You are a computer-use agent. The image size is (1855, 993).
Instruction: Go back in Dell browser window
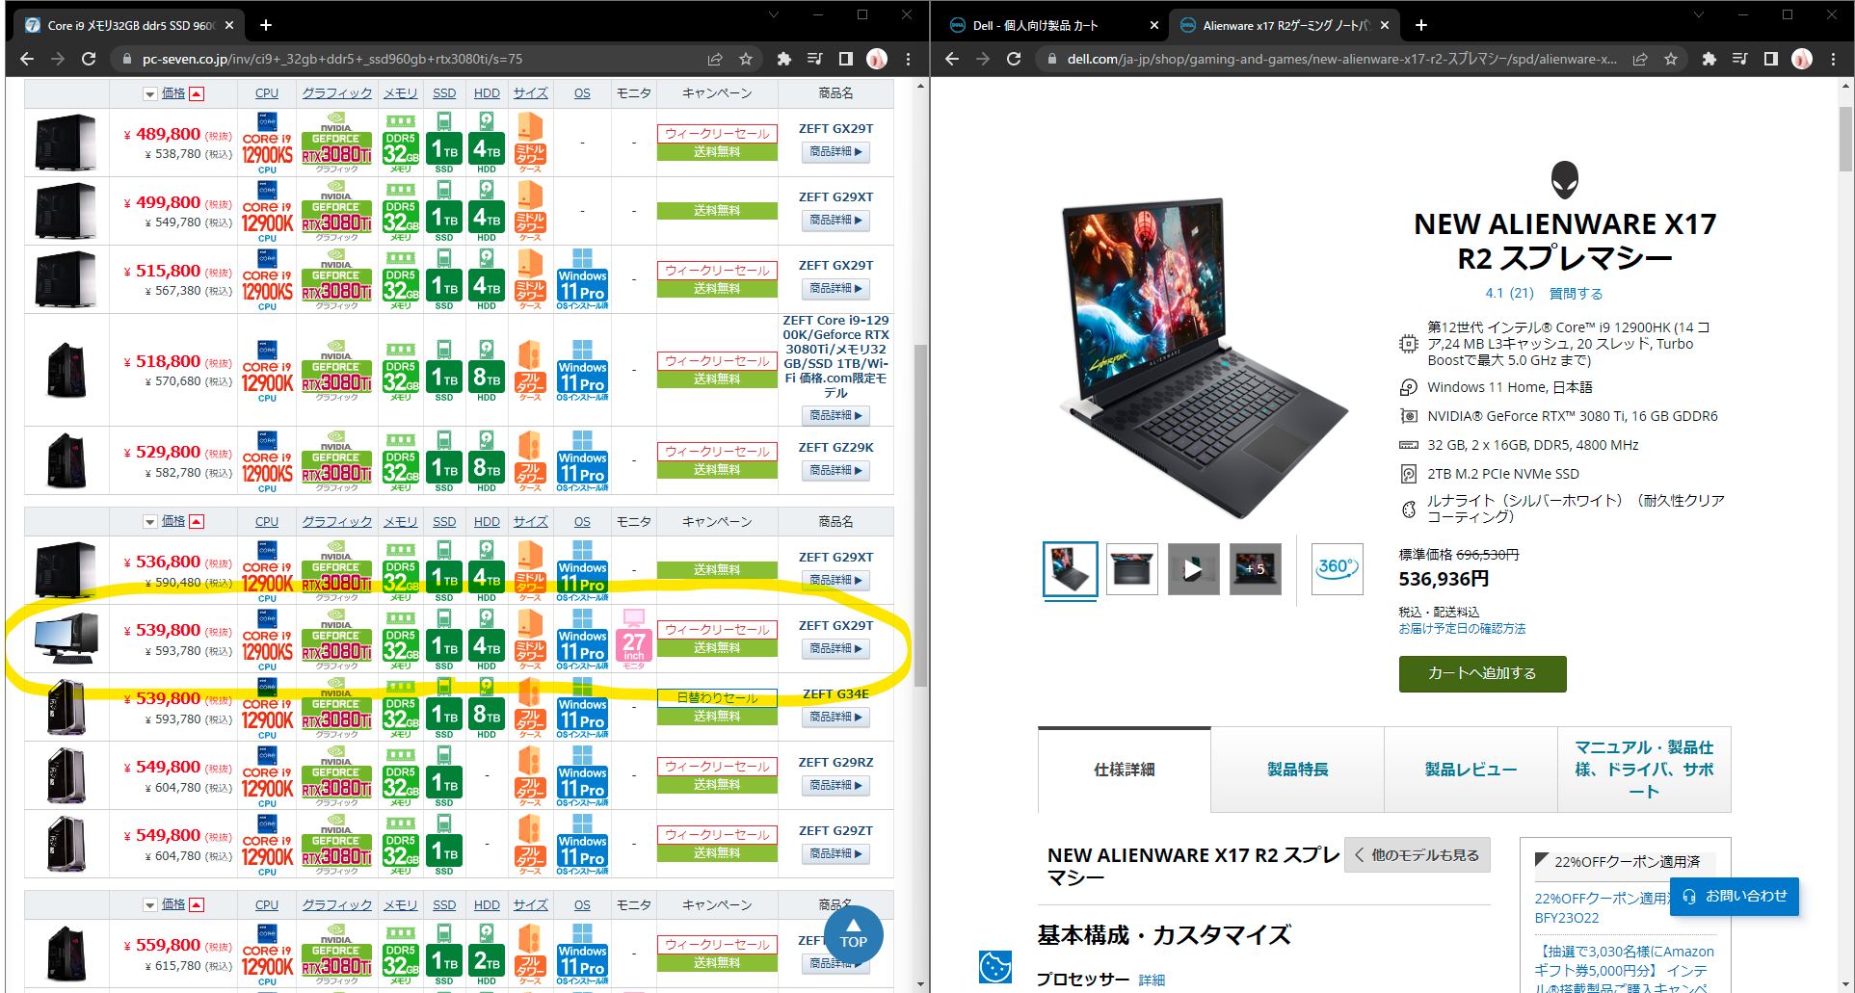coord(952,59)
